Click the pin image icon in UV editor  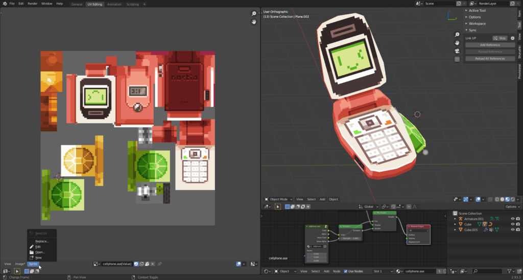[x=160, y=264]
